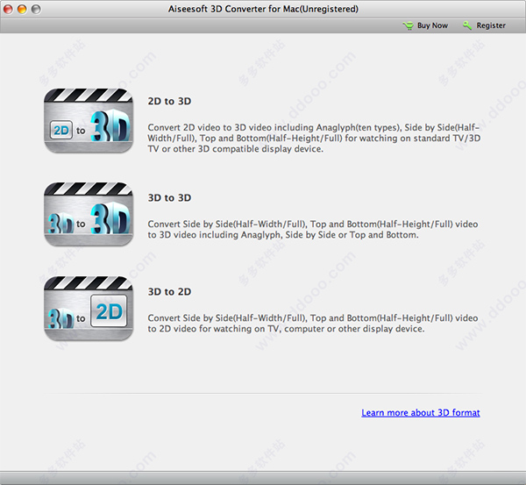Click the description mentioning Anaglyph(ten types)

click(x=314, y=138)
